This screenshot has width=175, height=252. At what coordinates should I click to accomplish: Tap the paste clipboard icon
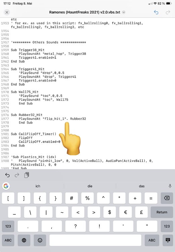(27, 175)
